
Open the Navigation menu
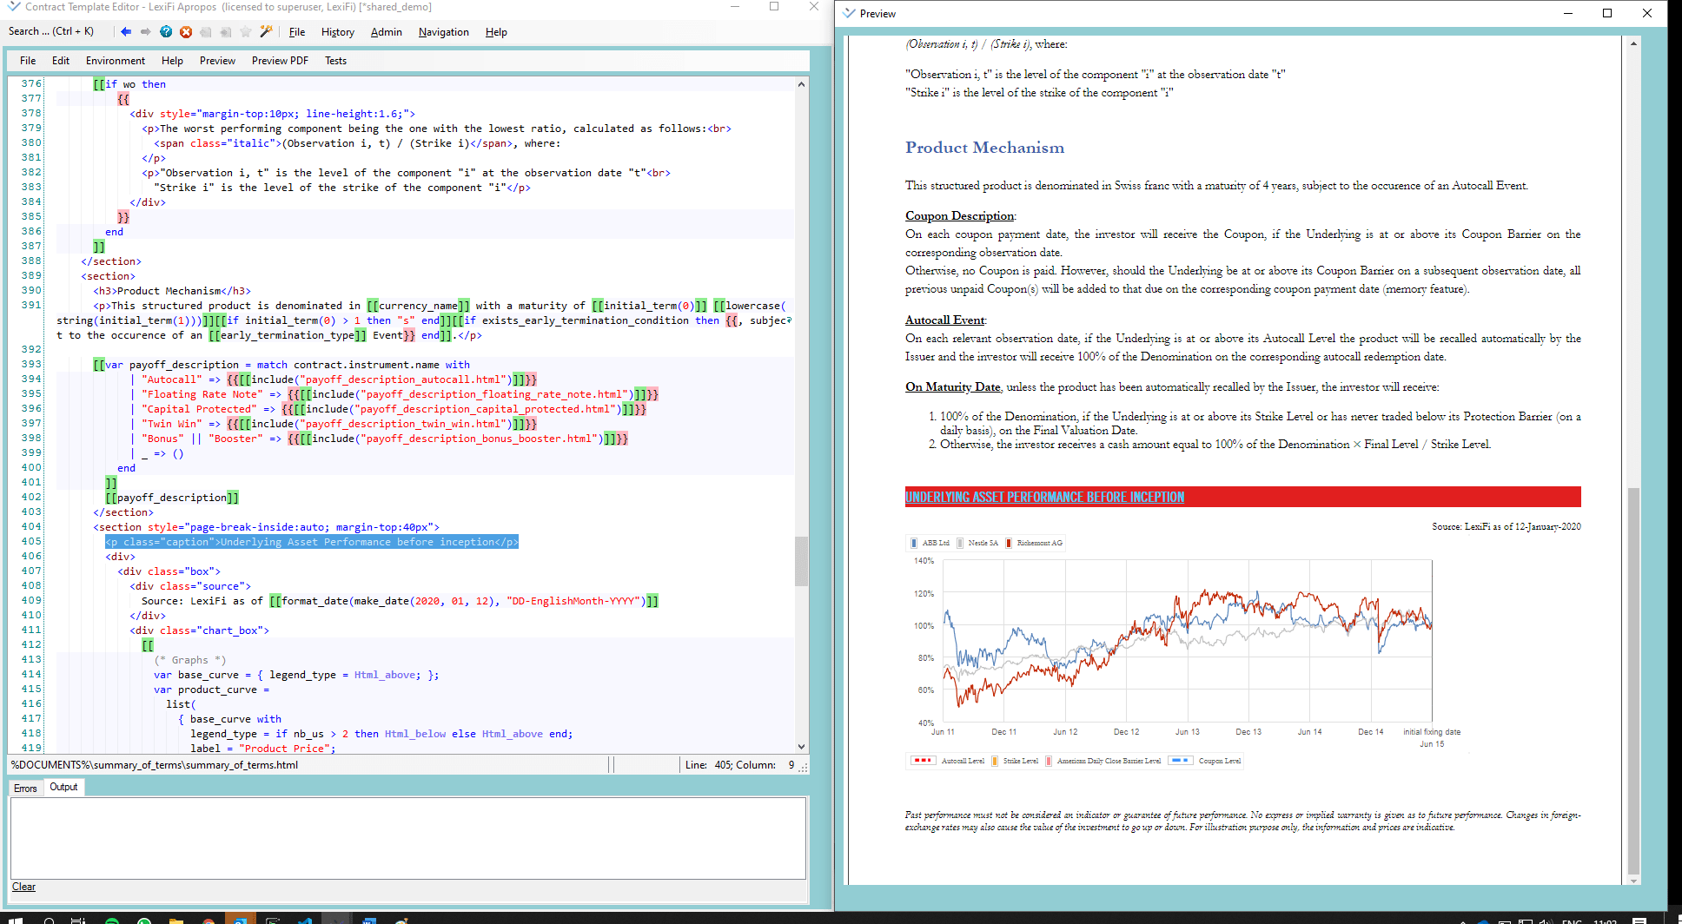tap(443, 32)
